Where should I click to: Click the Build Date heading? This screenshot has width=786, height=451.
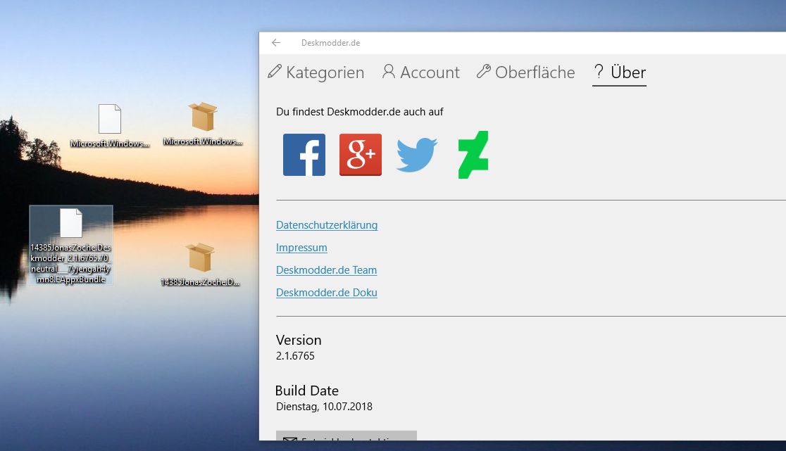(307, 390)
